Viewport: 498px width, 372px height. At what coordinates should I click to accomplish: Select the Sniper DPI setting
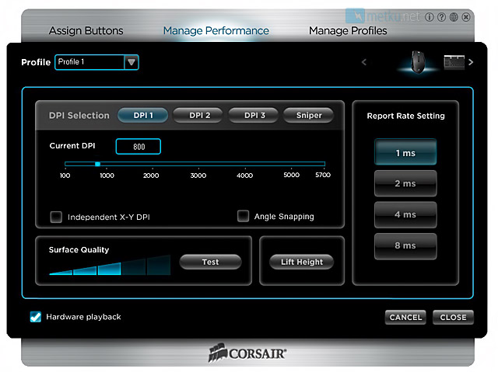309,116
